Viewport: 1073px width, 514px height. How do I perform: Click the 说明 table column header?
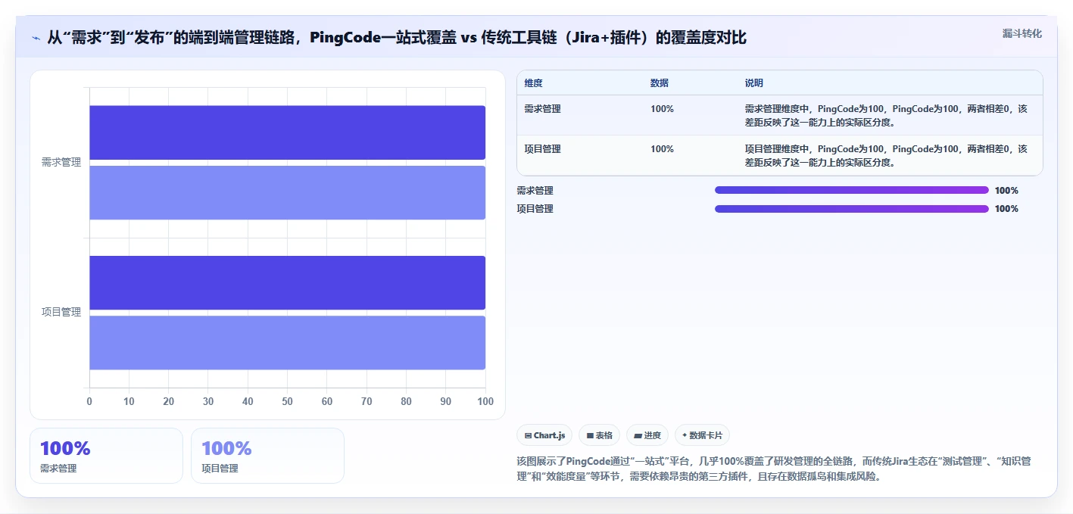[754, 83]
